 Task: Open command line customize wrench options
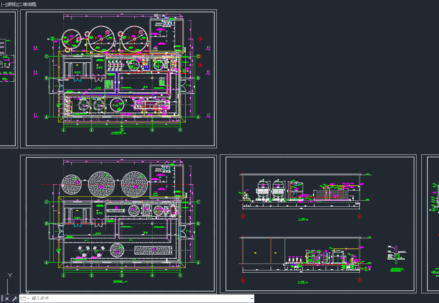[15, 299]
